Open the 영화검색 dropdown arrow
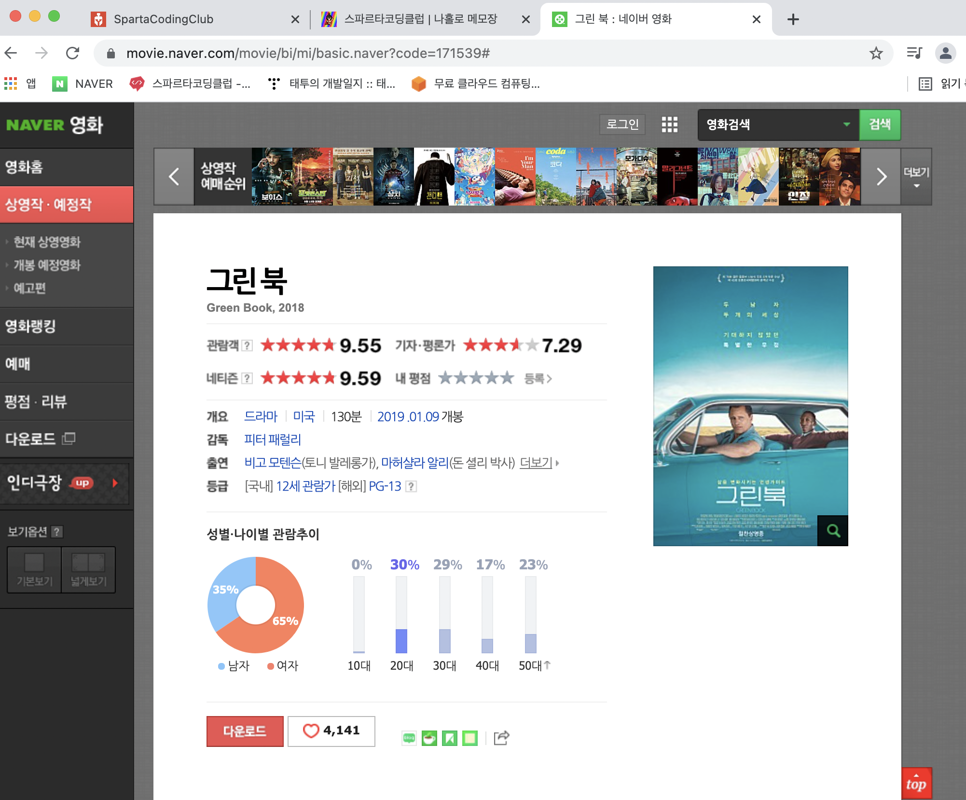Viewport: 966px width, 800px height. tap(846, 124)
